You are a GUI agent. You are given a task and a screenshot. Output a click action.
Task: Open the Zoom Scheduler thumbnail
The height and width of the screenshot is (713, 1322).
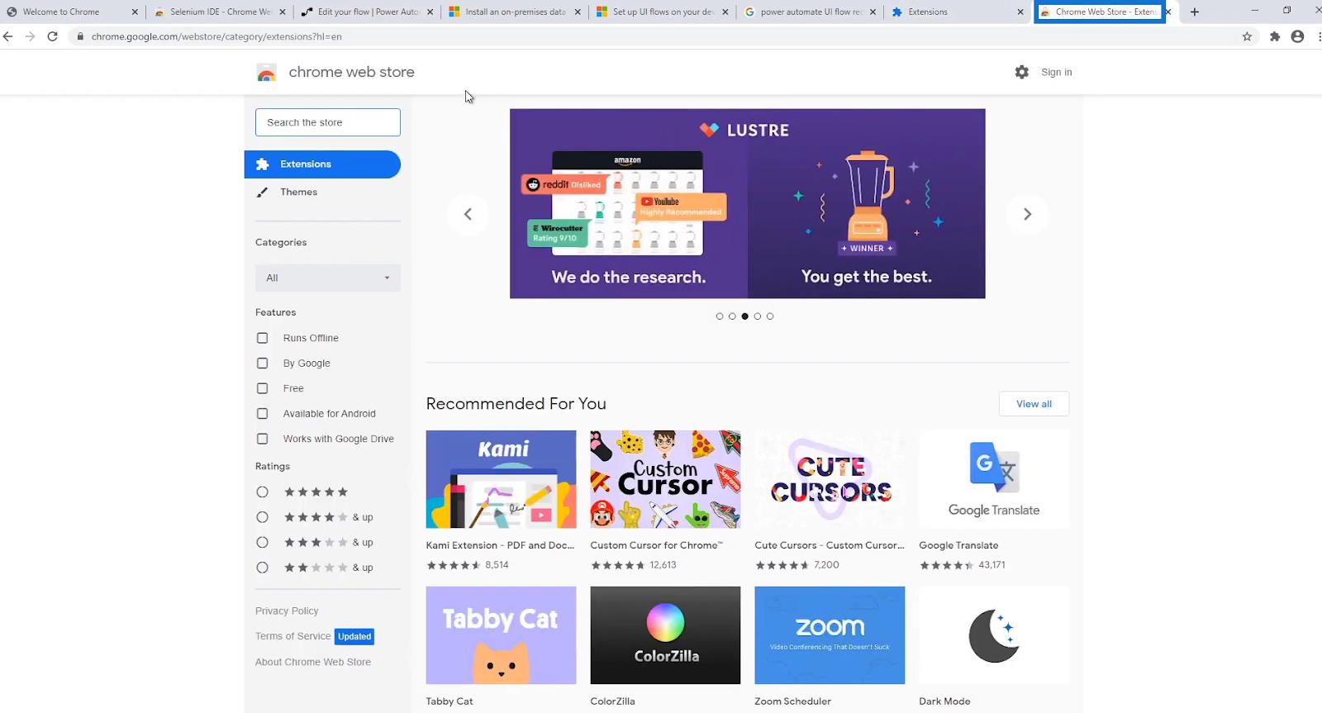830,635
